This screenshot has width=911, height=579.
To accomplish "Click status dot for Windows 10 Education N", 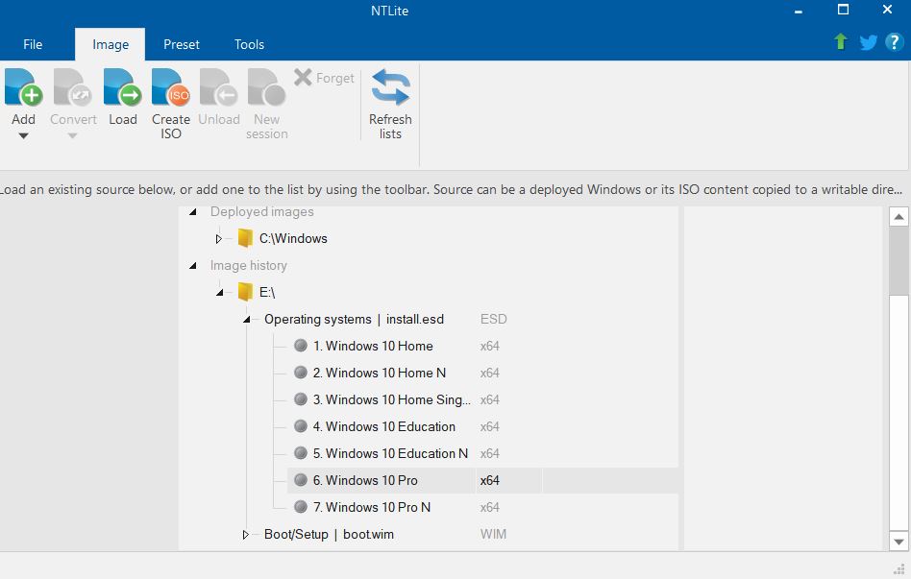I will (301, 452).
